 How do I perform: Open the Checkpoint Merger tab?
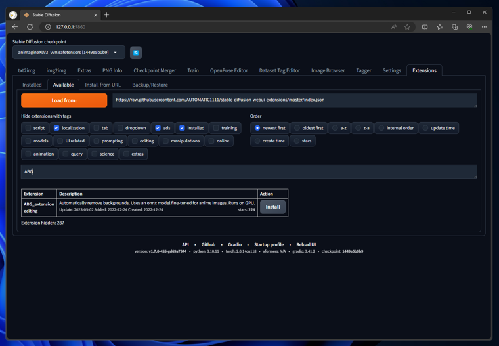(x=155, y=70)
